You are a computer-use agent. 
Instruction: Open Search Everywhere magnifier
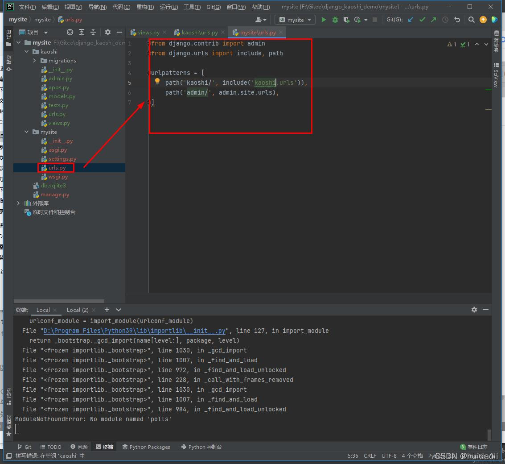pos(471,20)
